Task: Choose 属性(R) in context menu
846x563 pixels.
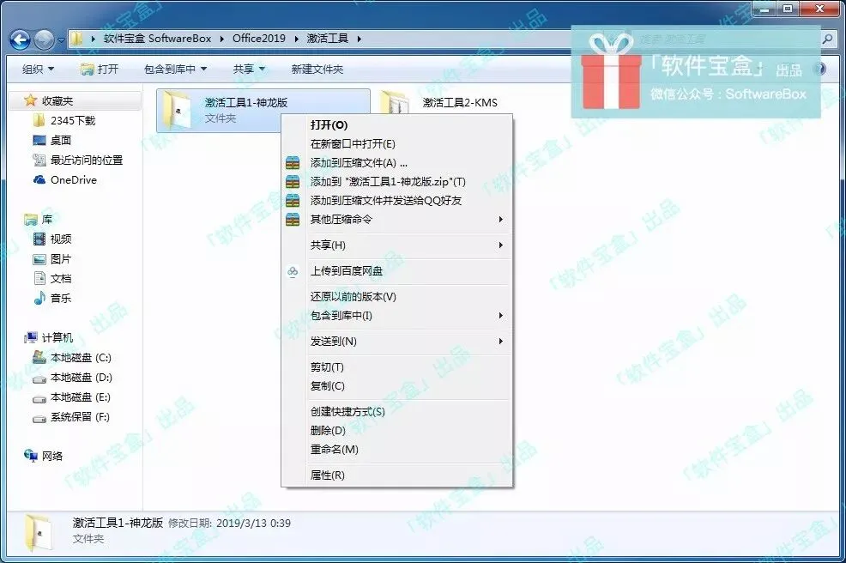Action: click(x=397, y=475)
